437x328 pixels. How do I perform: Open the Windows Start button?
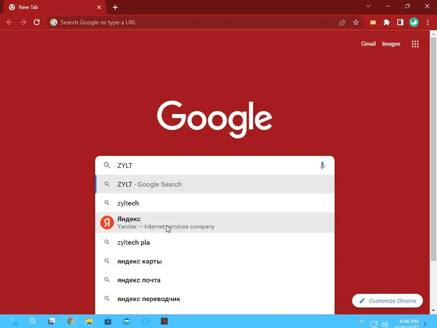click(14, 321)
